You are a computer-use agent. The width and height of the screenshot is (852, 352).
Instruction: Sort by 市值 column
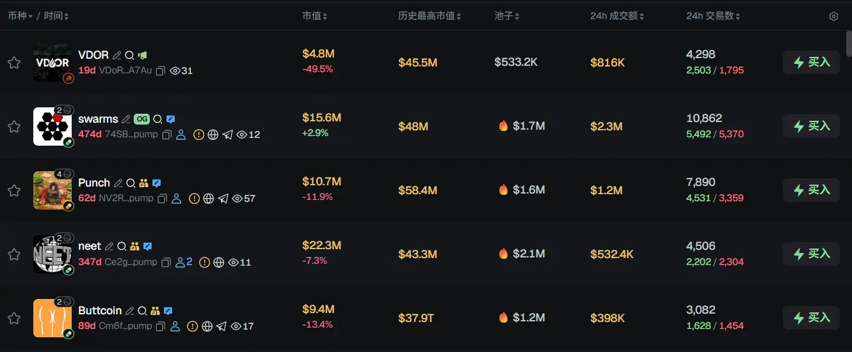[315, 16]
